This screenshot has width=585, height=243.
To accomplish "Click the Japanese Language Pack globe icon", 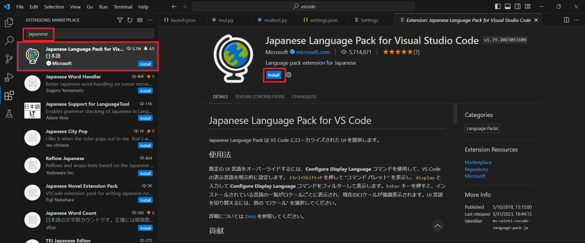I will tap(233, 58).
